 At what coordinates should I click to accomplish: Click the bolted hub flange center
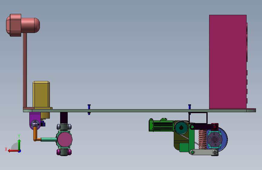(x=215, y=139)
